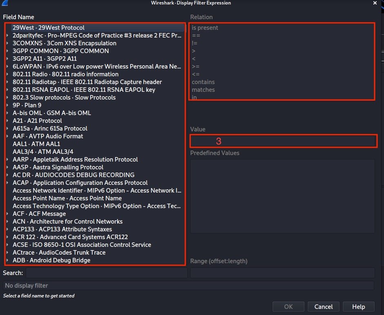This screenshot has height=315, width=384.
Task: Open the Help button
Action: click(359, 307)
